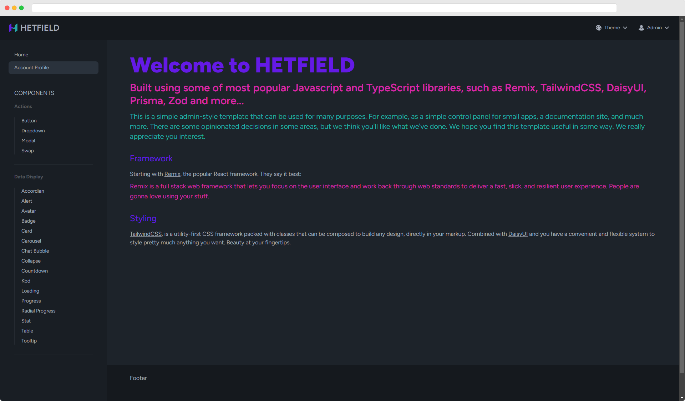Viewport: 685px width, 401px height.
Task: Select Account Profile sidebar item
Action: [32, 67]
